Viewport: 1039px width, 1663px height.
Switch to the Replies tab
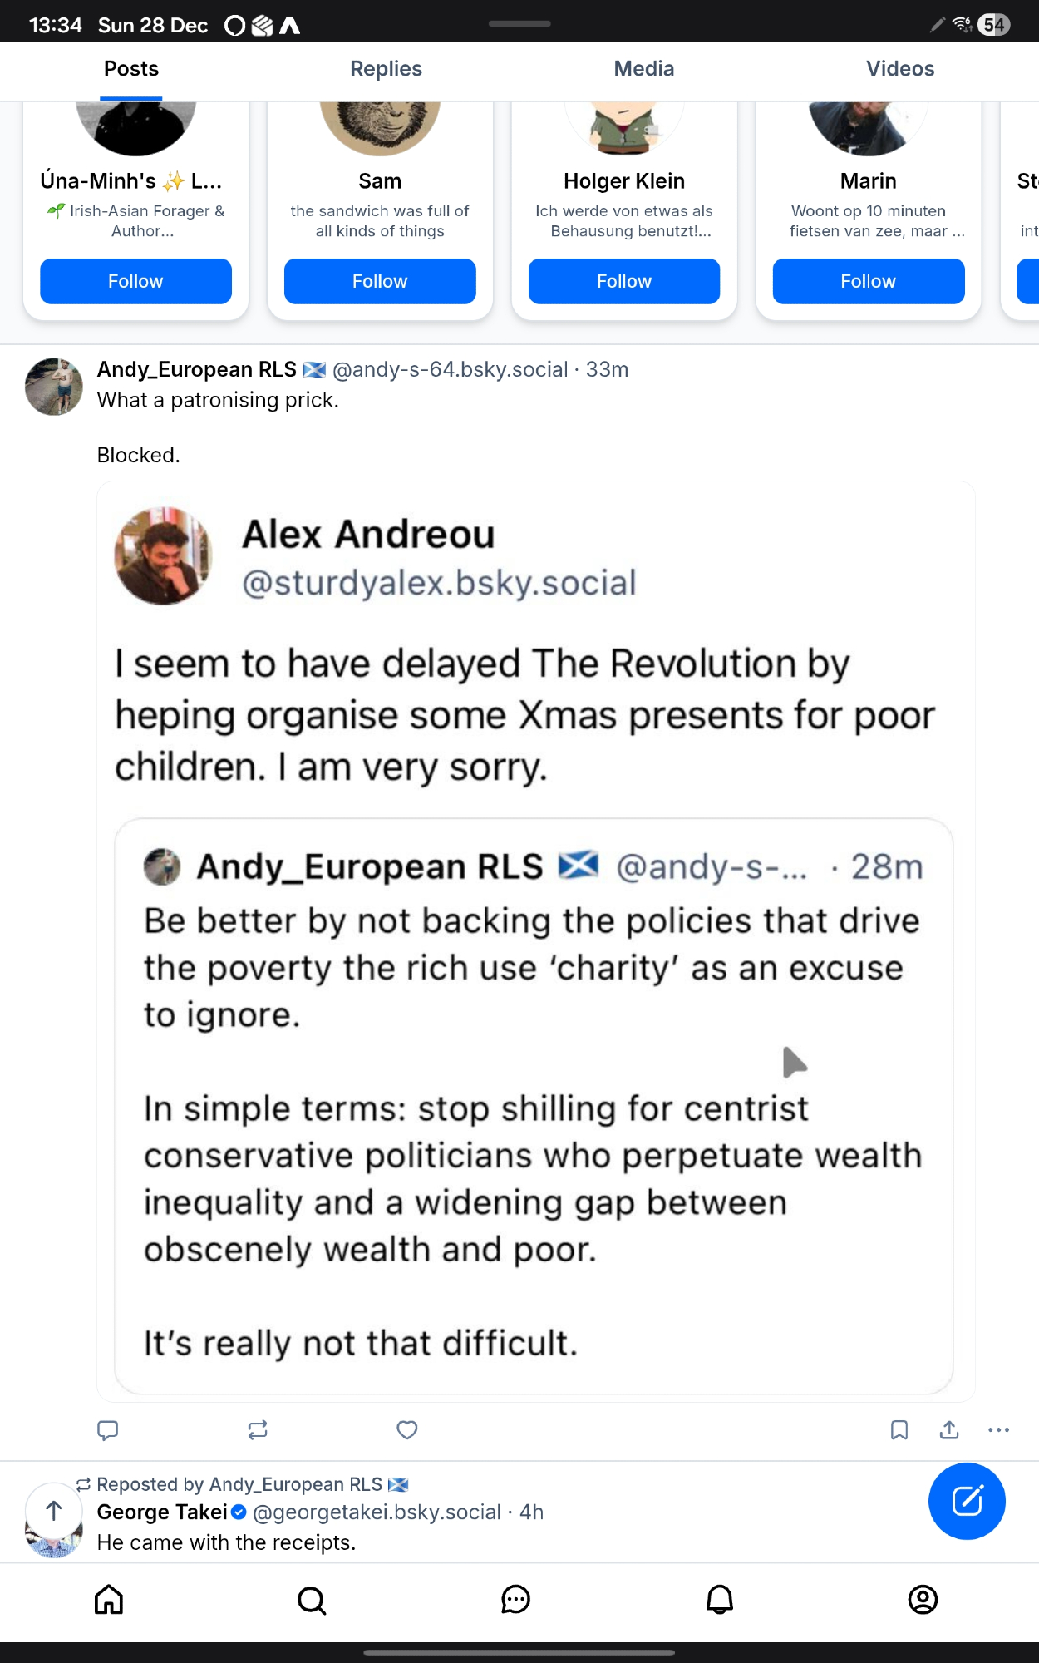(x=386, y=69)
